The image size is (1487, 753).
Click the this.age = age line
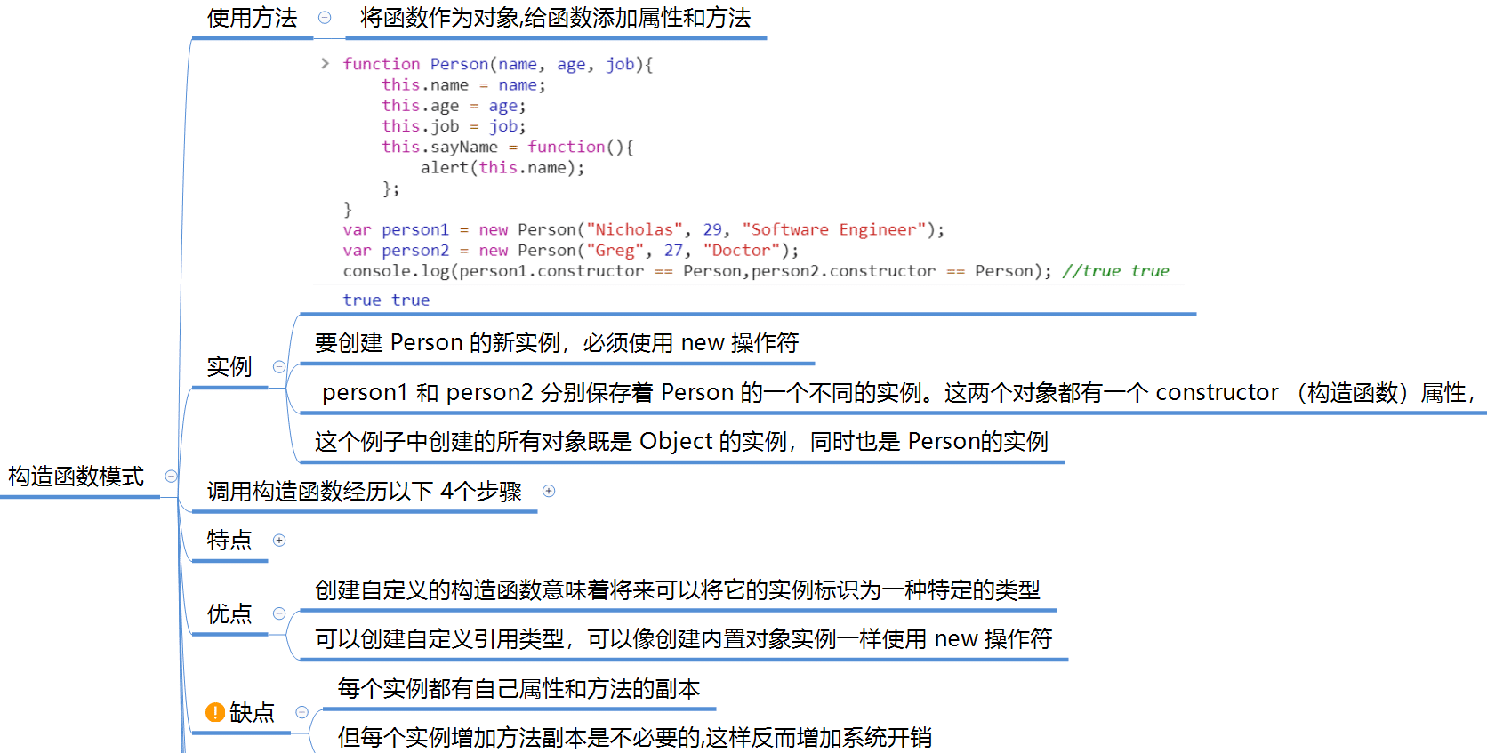[x=454, y=106]
